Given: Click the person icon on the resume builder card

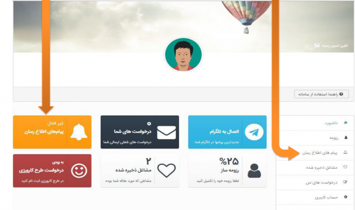Looking at the screenshot, I should tap(254, 170).
